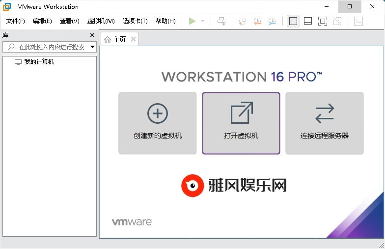Click the search magnifier icon
Screen dimensions: 385x249
(x=11, y=47)
